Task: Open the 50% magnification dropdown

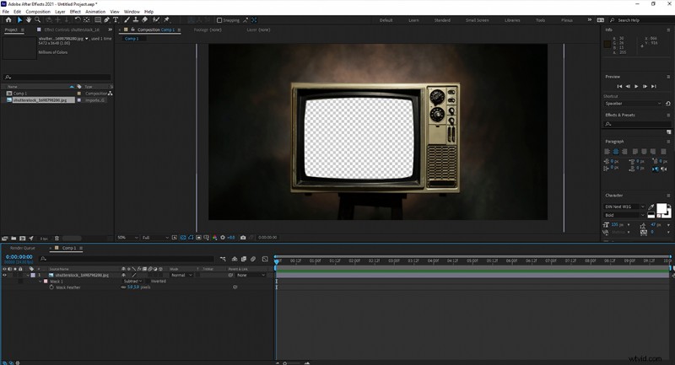Action: tap(128, 238)
